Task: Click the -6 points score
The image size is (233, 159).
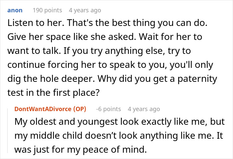Action: (108, 109)
